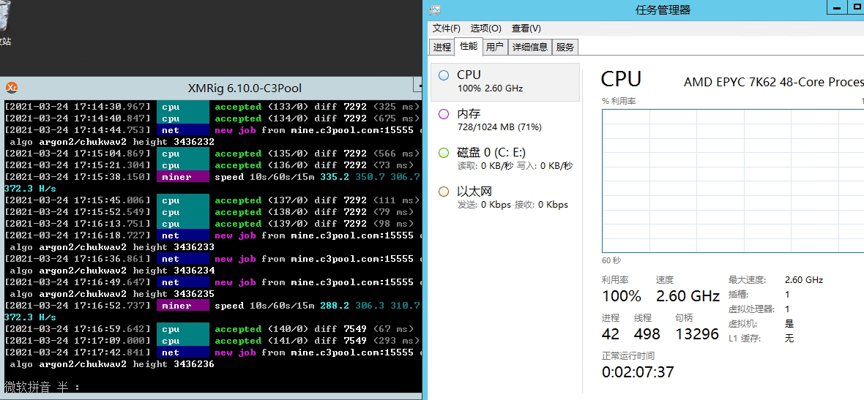Click the 100% utilization value
This screenshot has height=400, width=864.
click(x=622, y=296)
